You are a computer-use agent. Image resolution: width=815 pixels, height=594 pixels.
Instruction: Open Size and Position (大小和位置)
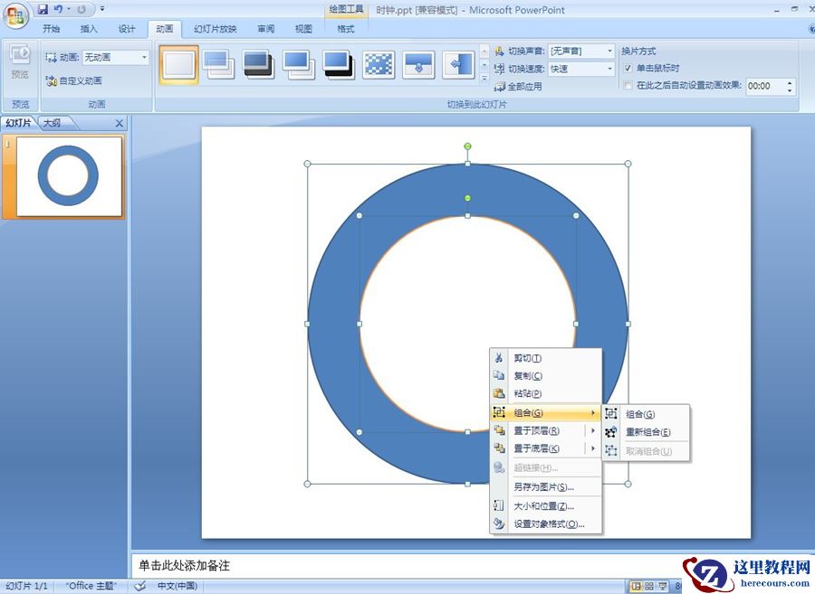point(546,505)
